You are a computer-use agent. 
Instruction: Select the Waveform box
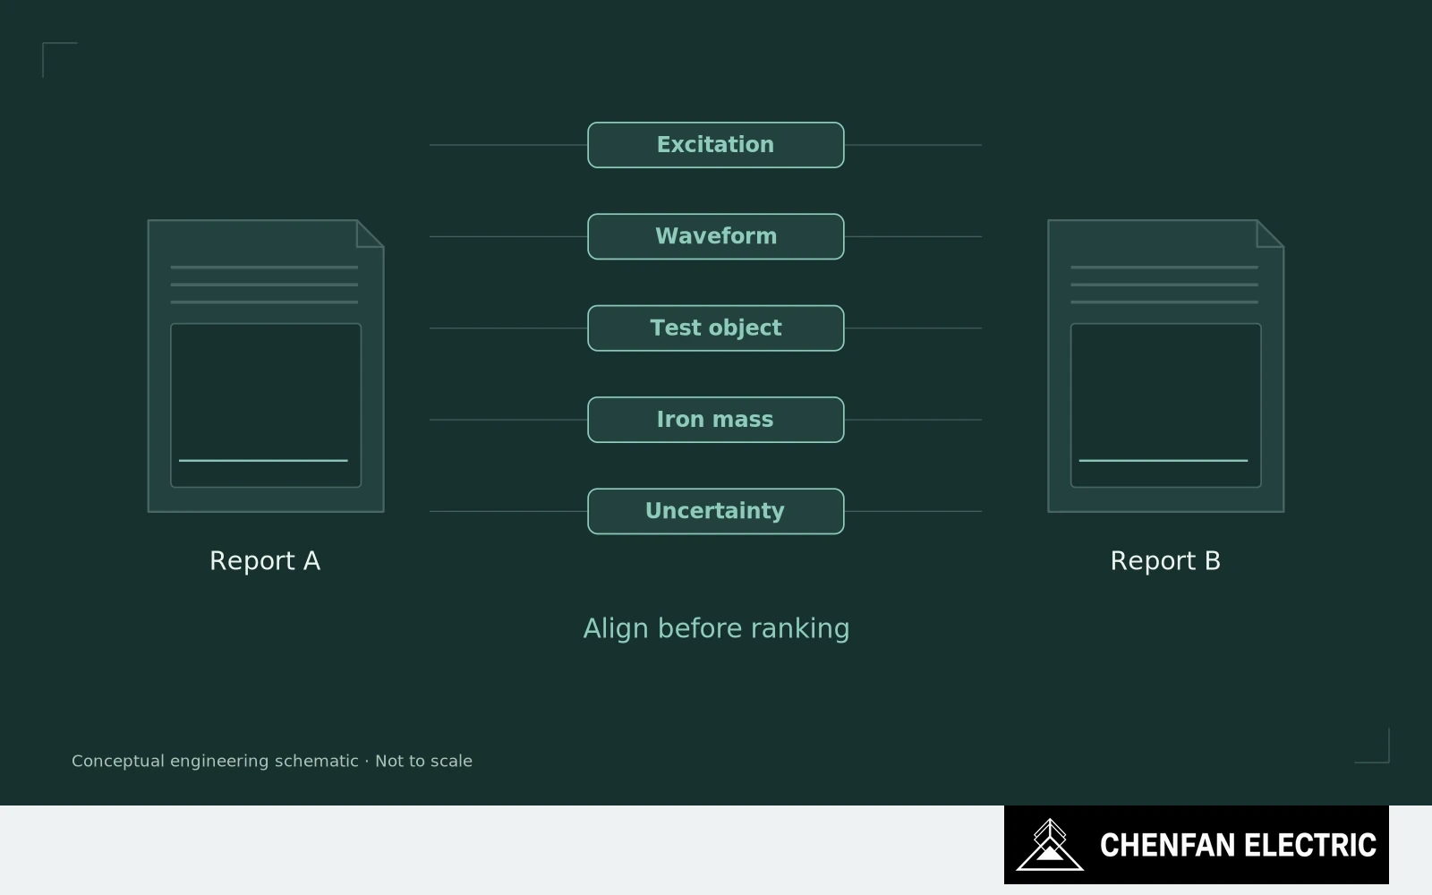point(716,236)
